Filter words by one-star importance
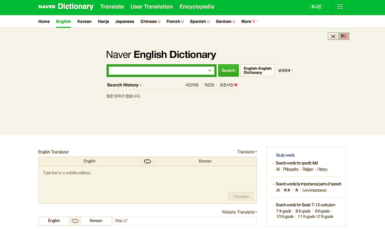The image size is (385, 229). pos(297,190)
